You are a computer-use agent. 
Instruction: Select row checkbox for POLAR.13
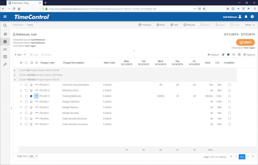coord(26,96)
